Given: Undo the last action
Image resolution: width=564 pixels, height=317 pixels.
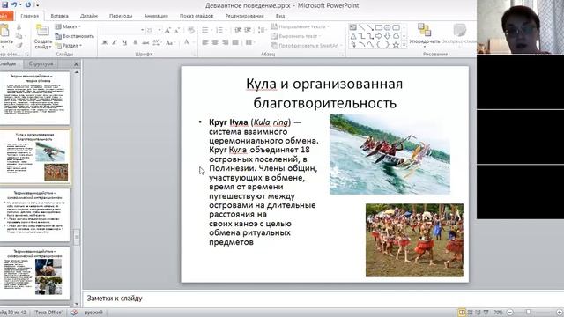Looking at the screenshot, I should click(14, 4).
